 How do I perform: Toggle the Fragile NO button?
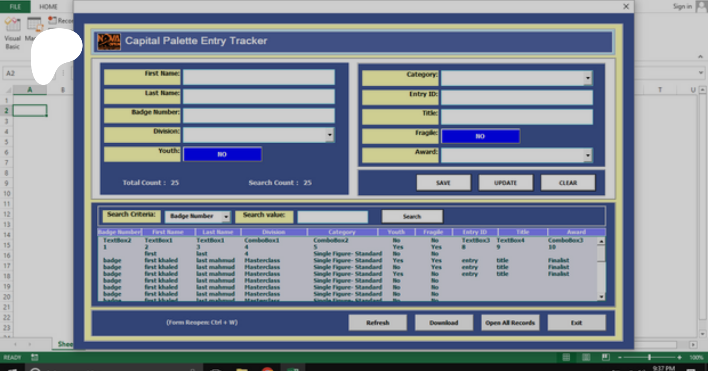coord(480,136)
